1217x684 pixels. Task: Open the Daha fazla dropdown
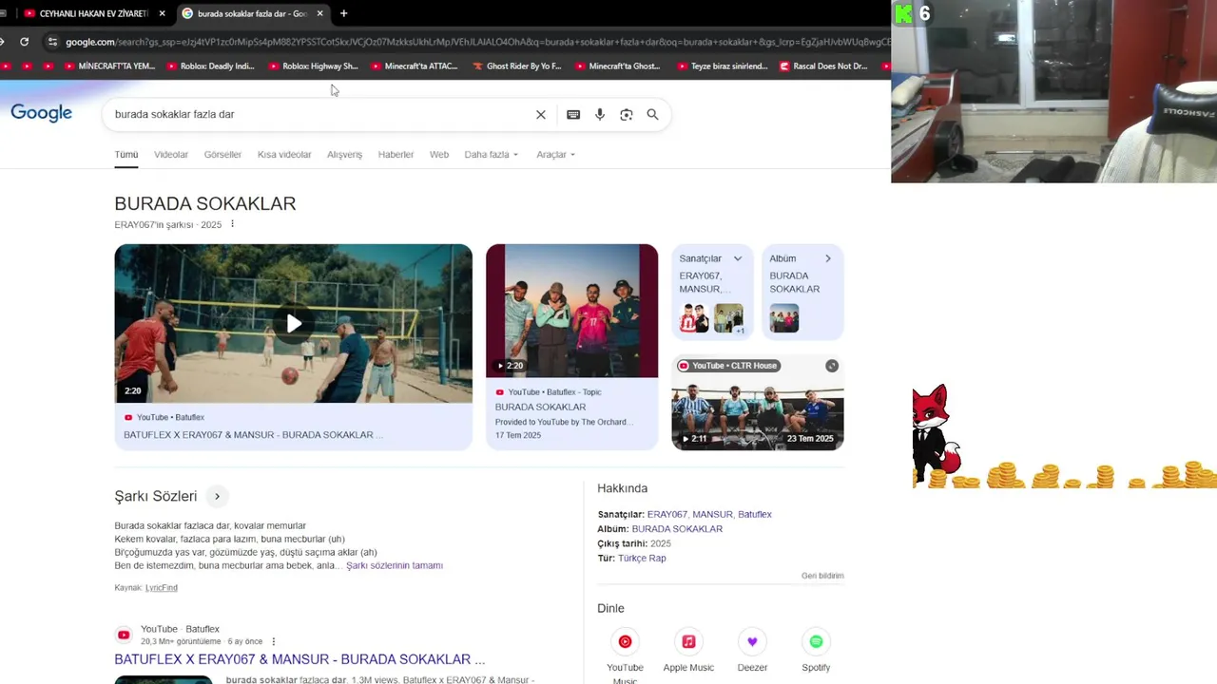pos(492,155)
